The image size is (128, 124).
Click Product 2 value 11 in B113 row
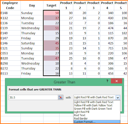point(80,74)
